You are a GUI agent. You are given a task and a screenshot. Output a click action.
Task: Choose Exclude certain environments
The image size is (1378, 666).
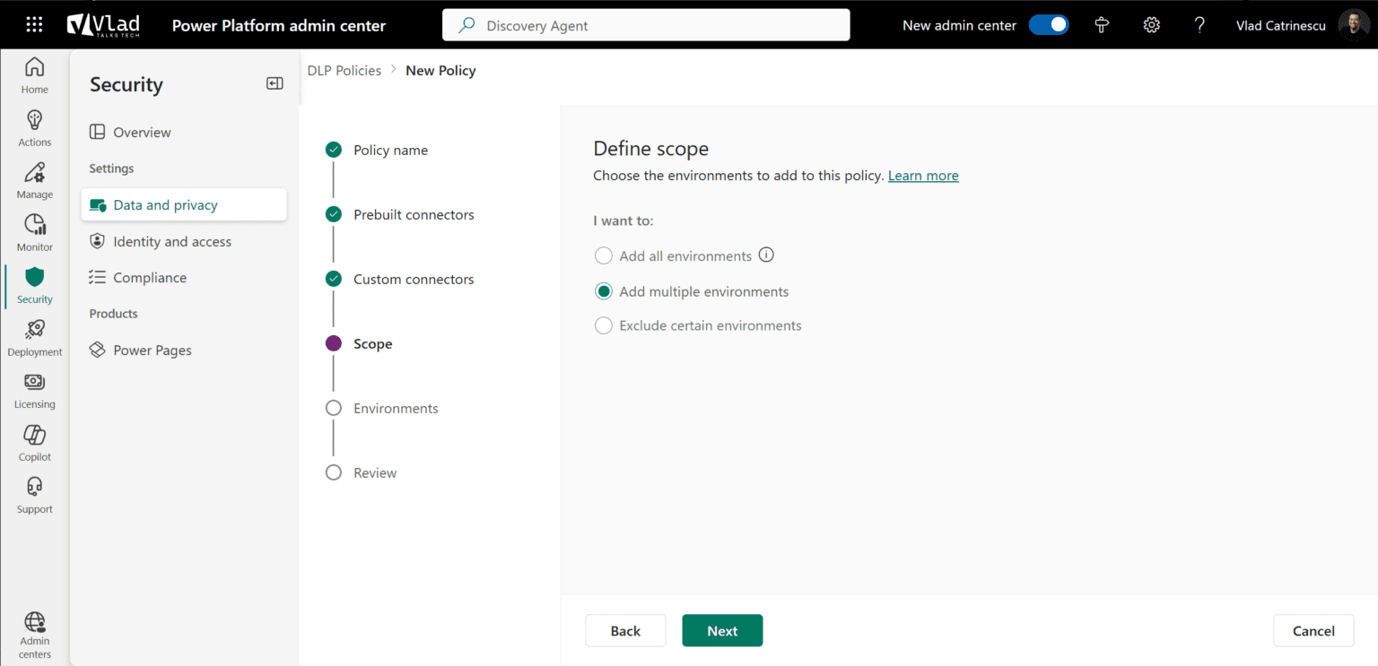(x=603, y=324)
